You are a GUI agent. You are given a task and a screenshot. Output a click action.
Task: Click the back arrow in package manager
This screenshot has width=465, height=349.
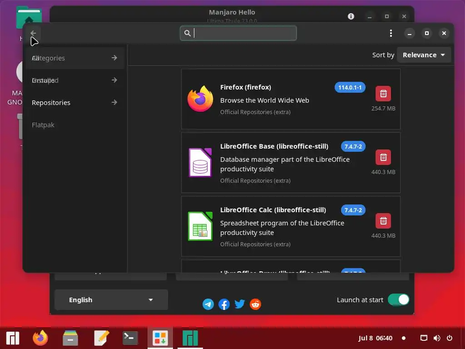coord(33,33)
